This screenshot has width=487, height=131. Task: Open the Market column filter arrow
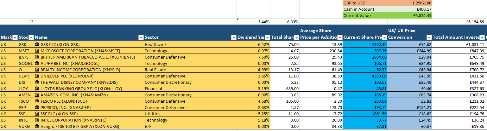[15, 37]
